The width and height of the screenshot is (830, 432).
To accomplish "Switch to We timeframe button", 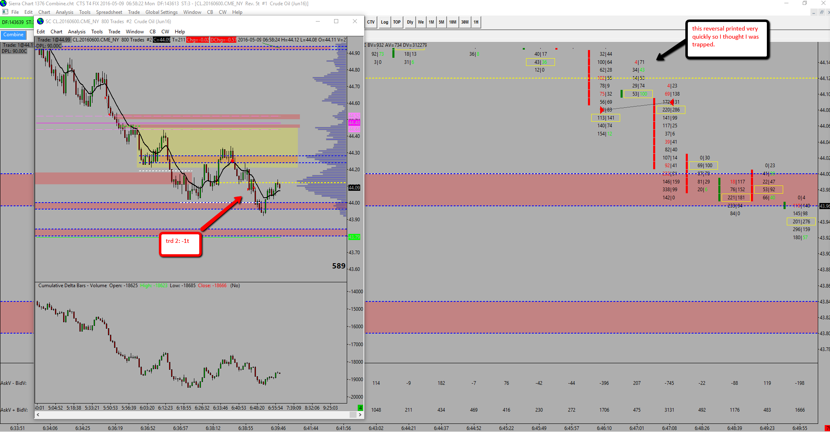I will coord(421,22).
